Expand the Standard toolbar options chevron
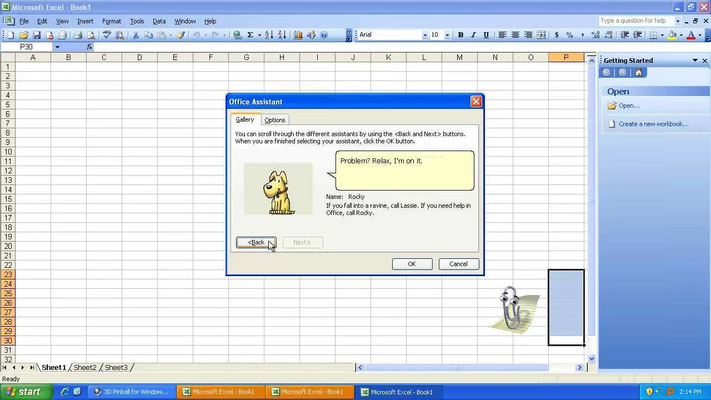 pos(349,35)
